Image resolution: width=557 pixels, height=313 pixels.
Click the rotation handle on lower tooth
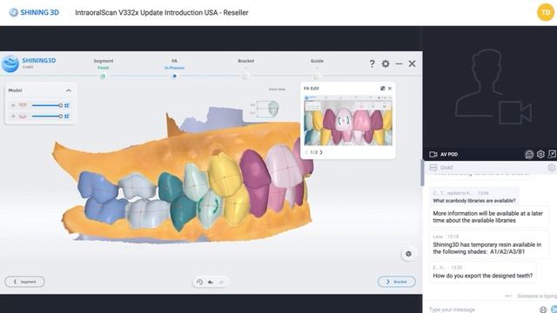pyautogui.click(x=210, y=206)
